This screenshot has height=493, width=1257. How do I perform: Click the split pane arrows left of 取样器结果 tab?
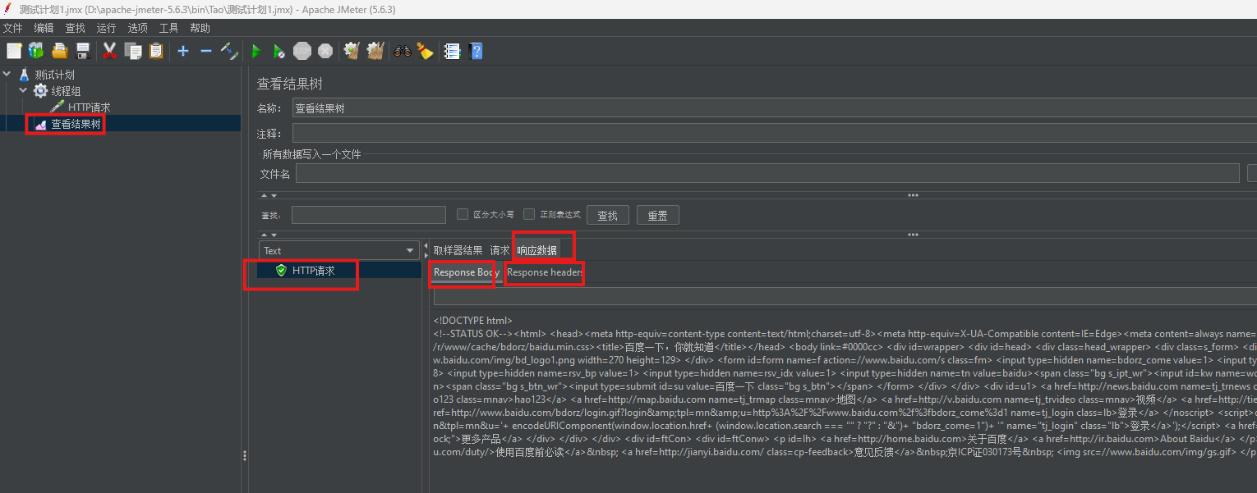coord(426,250)
